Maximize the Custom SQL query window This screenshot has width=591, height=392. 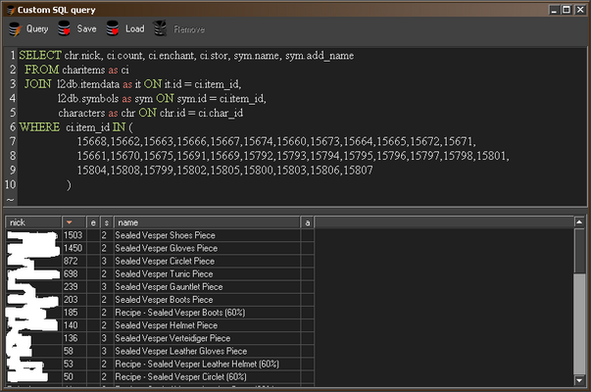tap(566, 10)
